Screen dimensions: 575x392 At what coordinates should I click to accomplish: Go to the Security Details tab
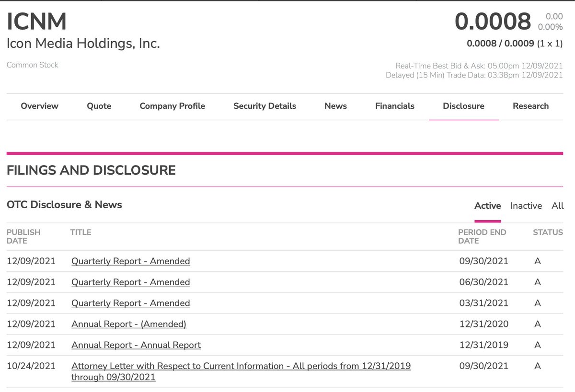coord(265,106)
